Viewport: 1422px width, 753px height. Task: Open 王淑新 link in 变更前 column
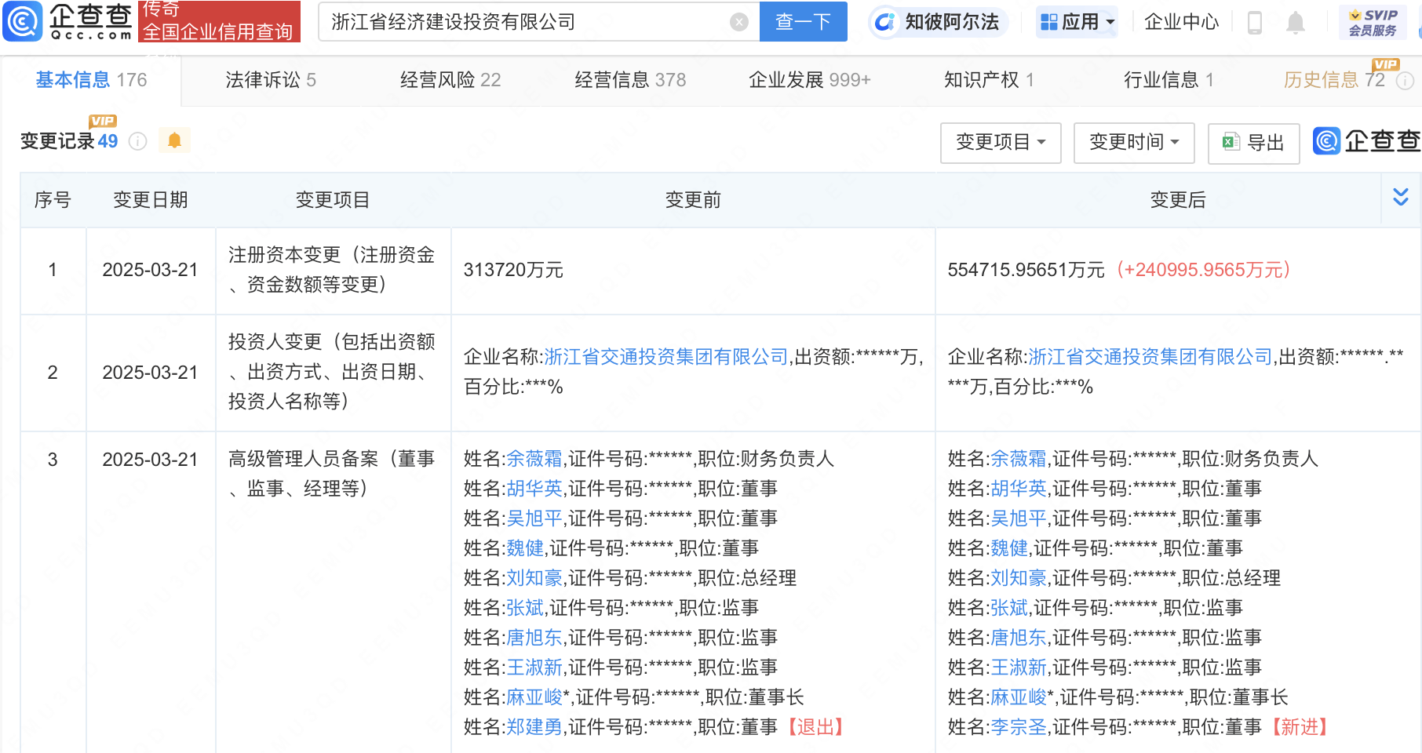pyautogui.click(x=534, y=668)
